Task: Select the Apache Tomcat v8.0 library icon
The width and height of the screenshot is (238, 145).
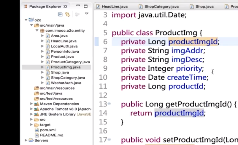Action: coord(37,109)
